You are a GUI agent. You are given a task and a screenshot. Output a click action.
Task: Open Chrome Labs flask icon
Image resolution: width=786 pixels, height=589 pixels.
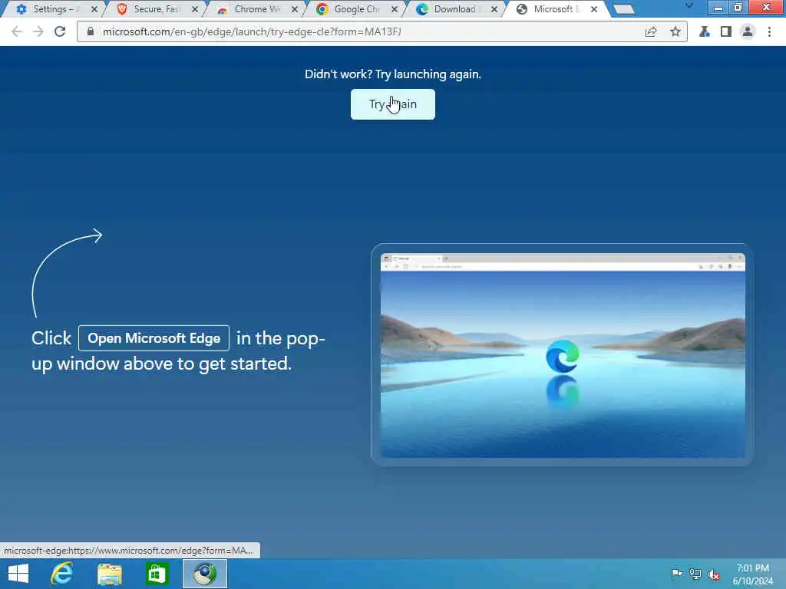coord(705,31)
